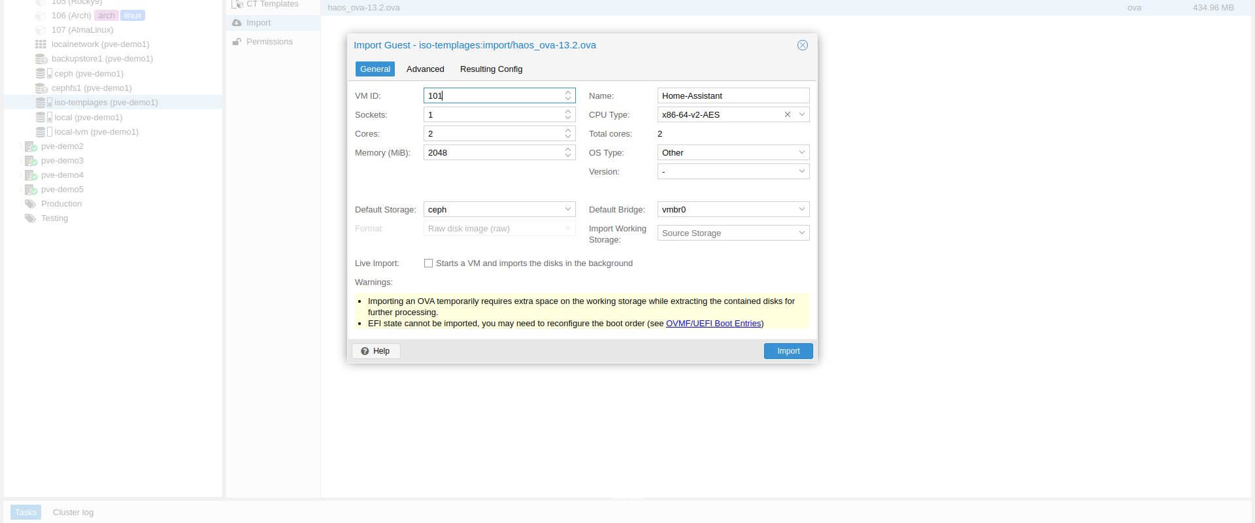Select backupstore1 (pve-demo1) storage

pos(102,59)
